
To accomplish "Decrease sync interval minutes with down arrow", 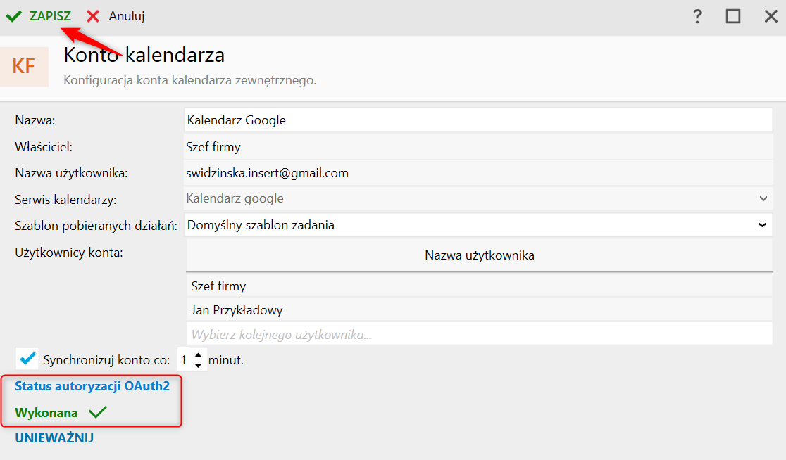I will [x=199, y=365].
